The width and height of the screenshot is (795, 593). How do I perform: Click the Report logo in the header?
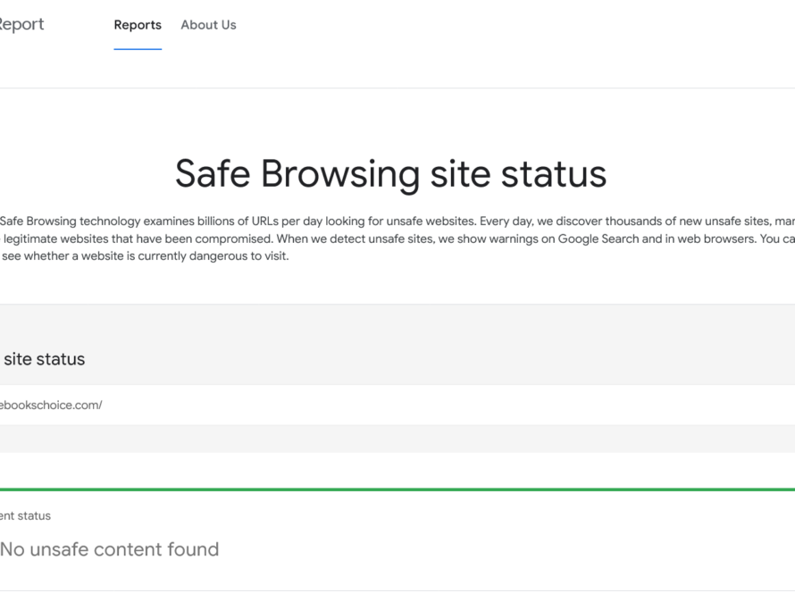pos(22,24)
